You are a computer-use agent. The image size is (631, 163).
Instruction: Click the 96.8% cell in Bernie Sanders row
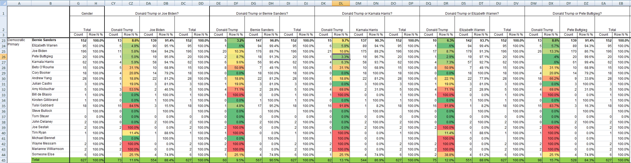[x=271, y=41]
